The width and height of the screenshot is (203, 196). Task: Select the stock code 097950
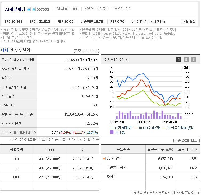coord(43,9)
